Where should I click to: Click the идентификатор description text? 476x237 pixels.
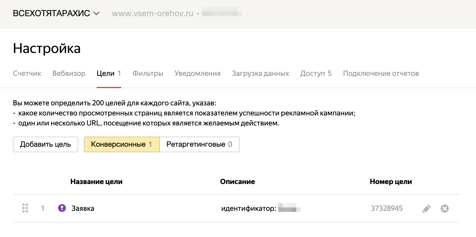coord(249,209)
